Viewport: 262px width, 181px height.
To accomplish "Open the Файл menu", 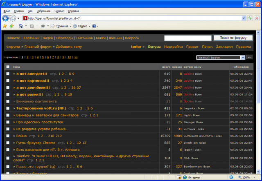I will pos(7,11).
